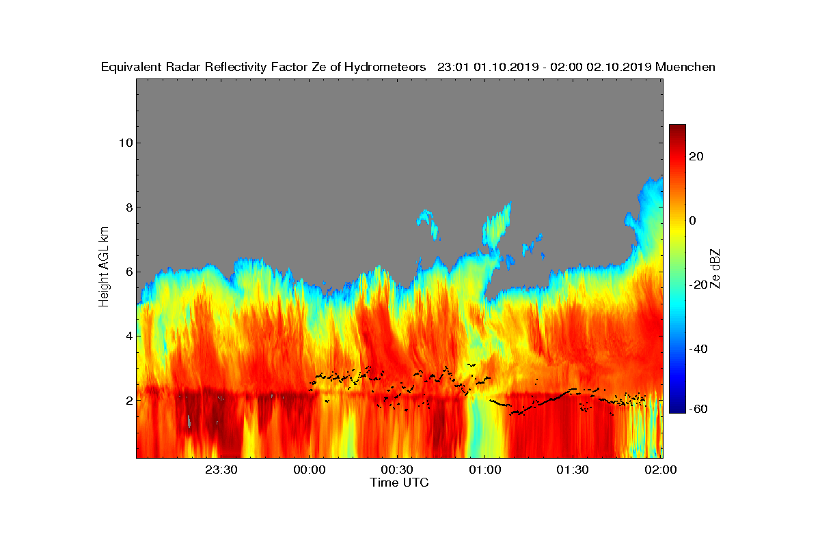Screen dimensions: 820x546
Task: Click the colorbar value -60
Action: pos(700,409)
